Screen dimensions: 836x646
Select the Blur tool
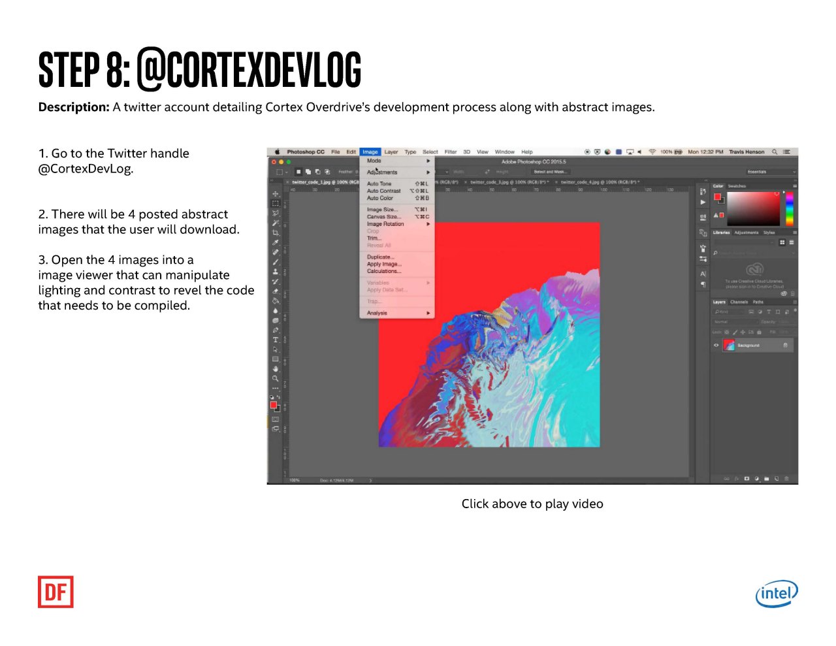click(276, 311)
